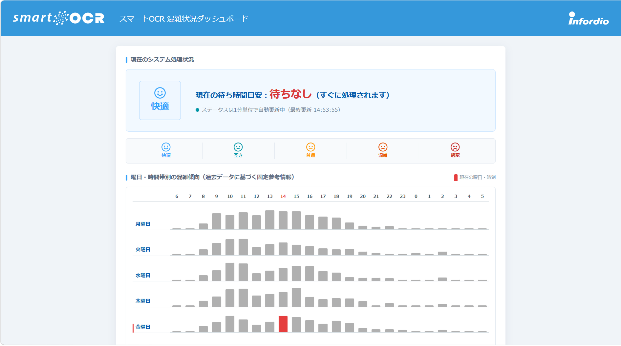Screen dimensions: 621x346
Task: Click the 火曜日 row label
Action: (143, 249)
